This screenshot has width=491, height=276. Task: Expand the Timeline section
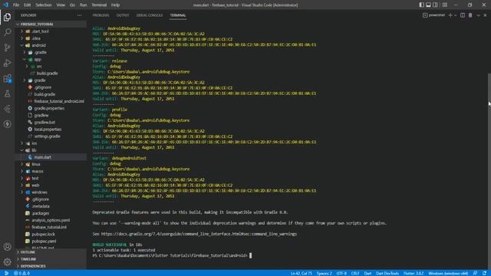point(51,259)
